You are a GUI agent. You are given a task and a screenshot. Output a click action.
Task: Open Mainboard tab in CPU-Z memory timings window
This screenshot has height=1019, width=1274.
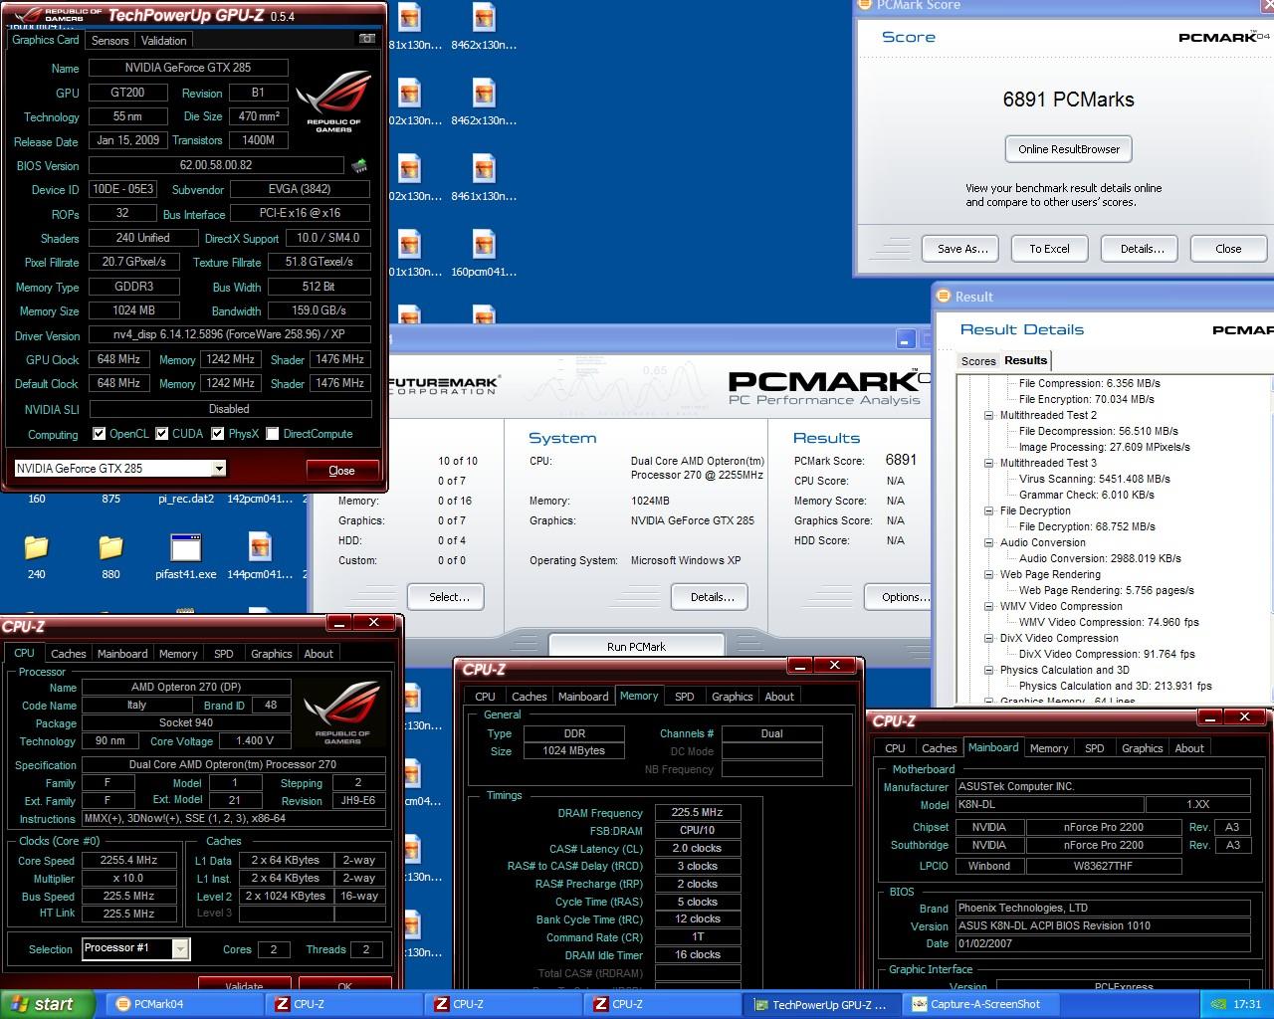point(583,697)
